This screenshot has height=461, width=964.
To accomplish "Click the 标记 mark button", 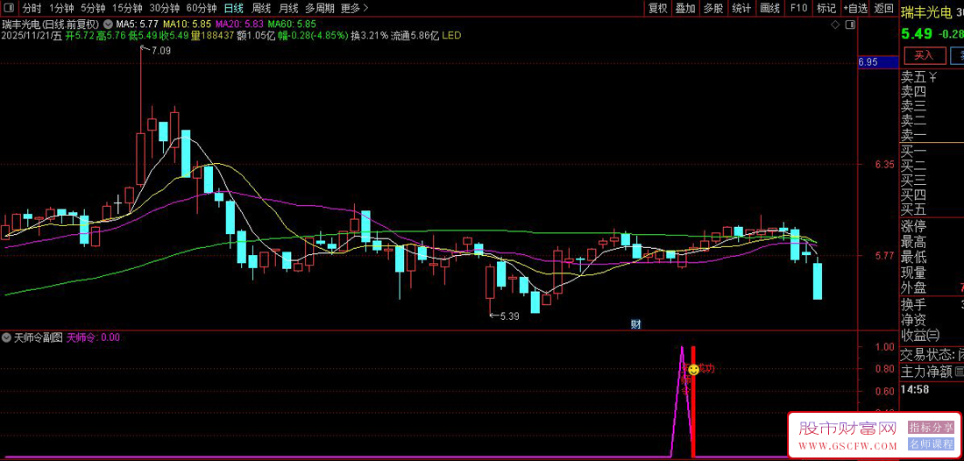I will 826,8.
